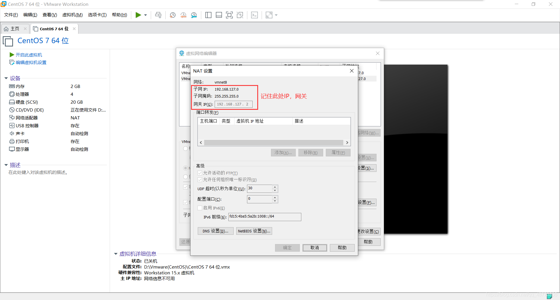Image resolution: width=560 pixels, height=300 pixels.
Task: Select the USB 控制器 device icon
Action: [12, 126]
